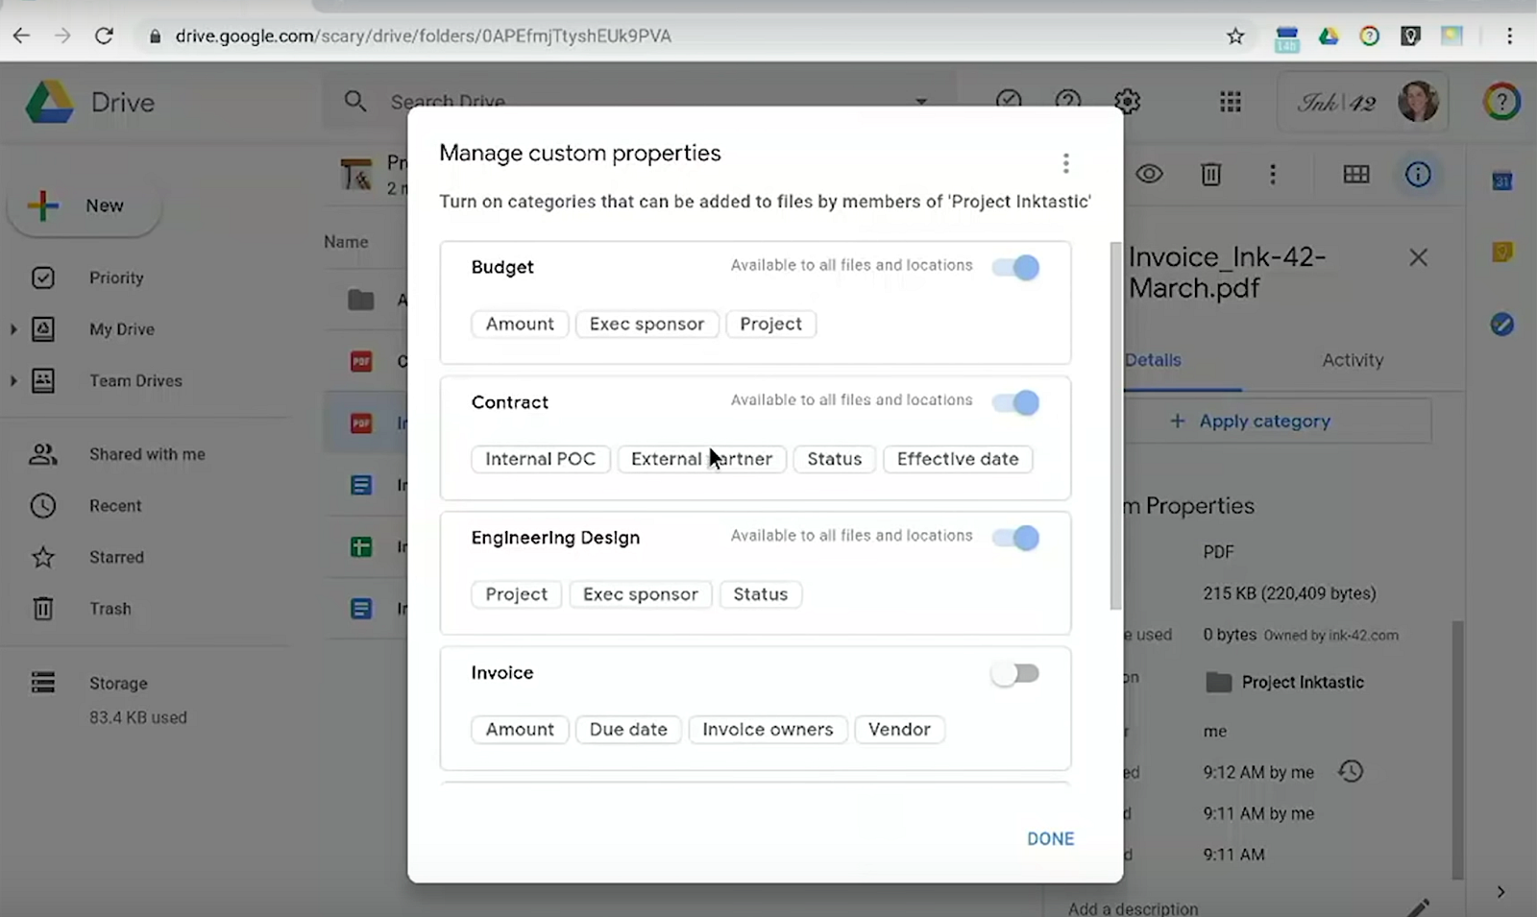Expand the My Drive tree arrow

pos(13,329)
